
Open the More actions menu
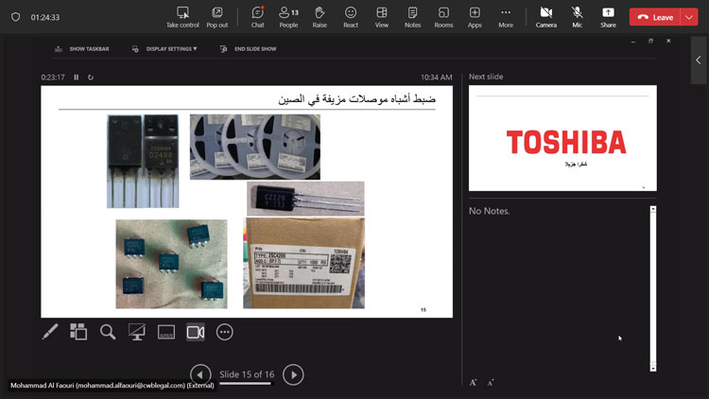point(506,16)
